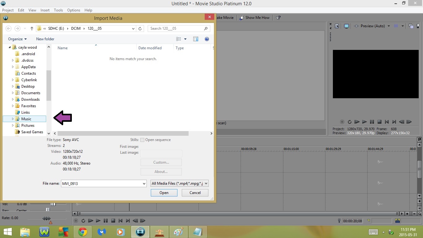This screenshot has height=238, width=423.
Task: Toggle the preview pane icon in dialog
Action: (x=196, y=39)
